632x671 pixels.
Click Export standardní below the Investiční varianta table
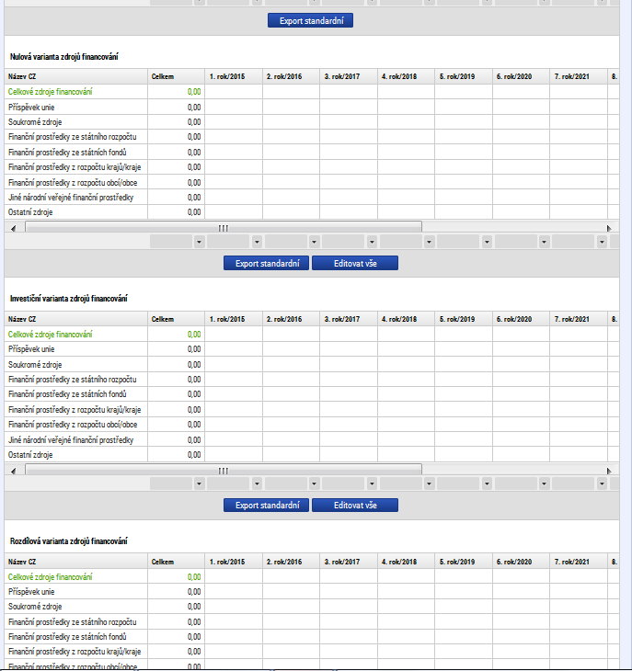[x=267, y=505]
